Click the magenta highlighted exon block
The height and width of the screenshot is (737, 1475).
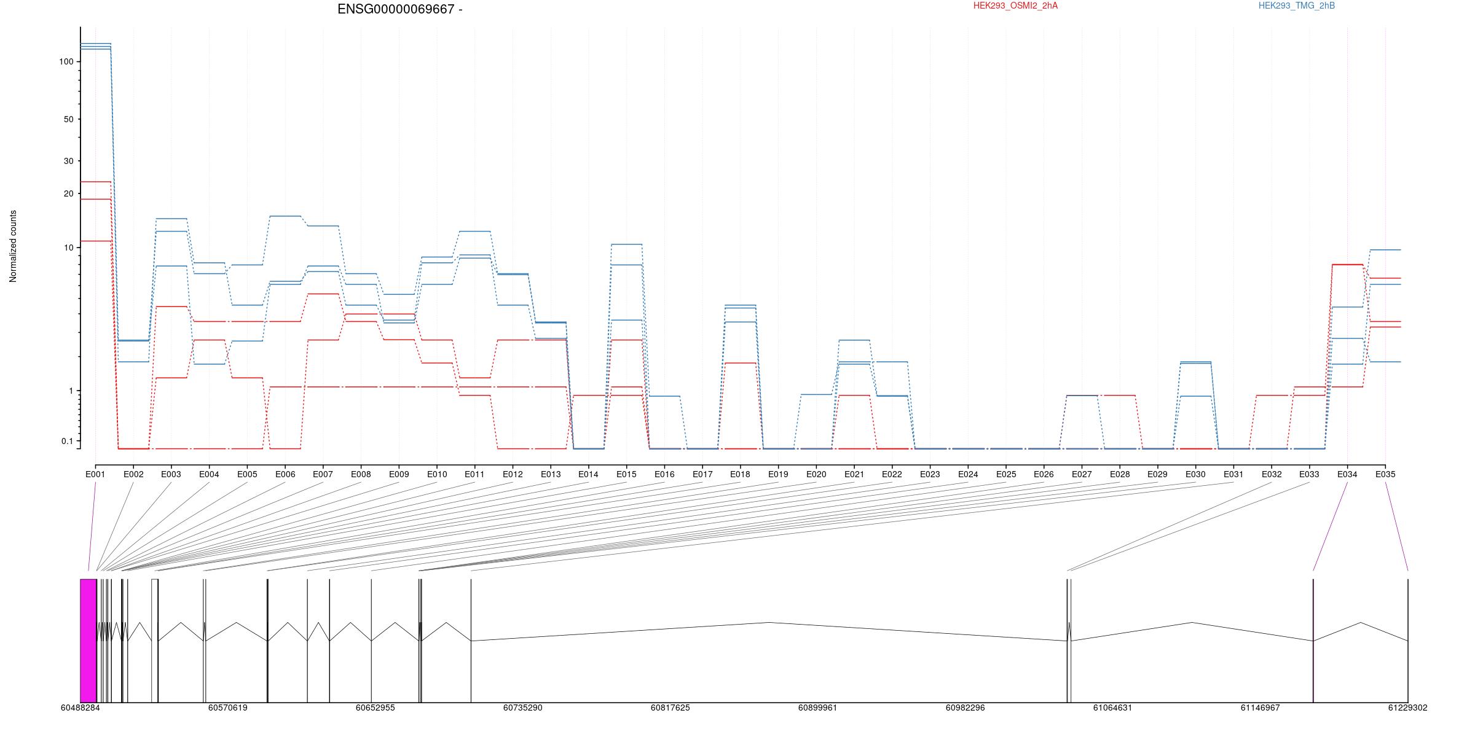88,641
